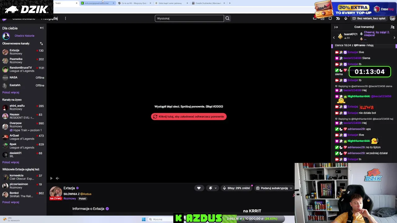The height and width of the screenshot is (223, 397).
Task: Open the weather widget on the taskbar
Action: click(11, 219)
